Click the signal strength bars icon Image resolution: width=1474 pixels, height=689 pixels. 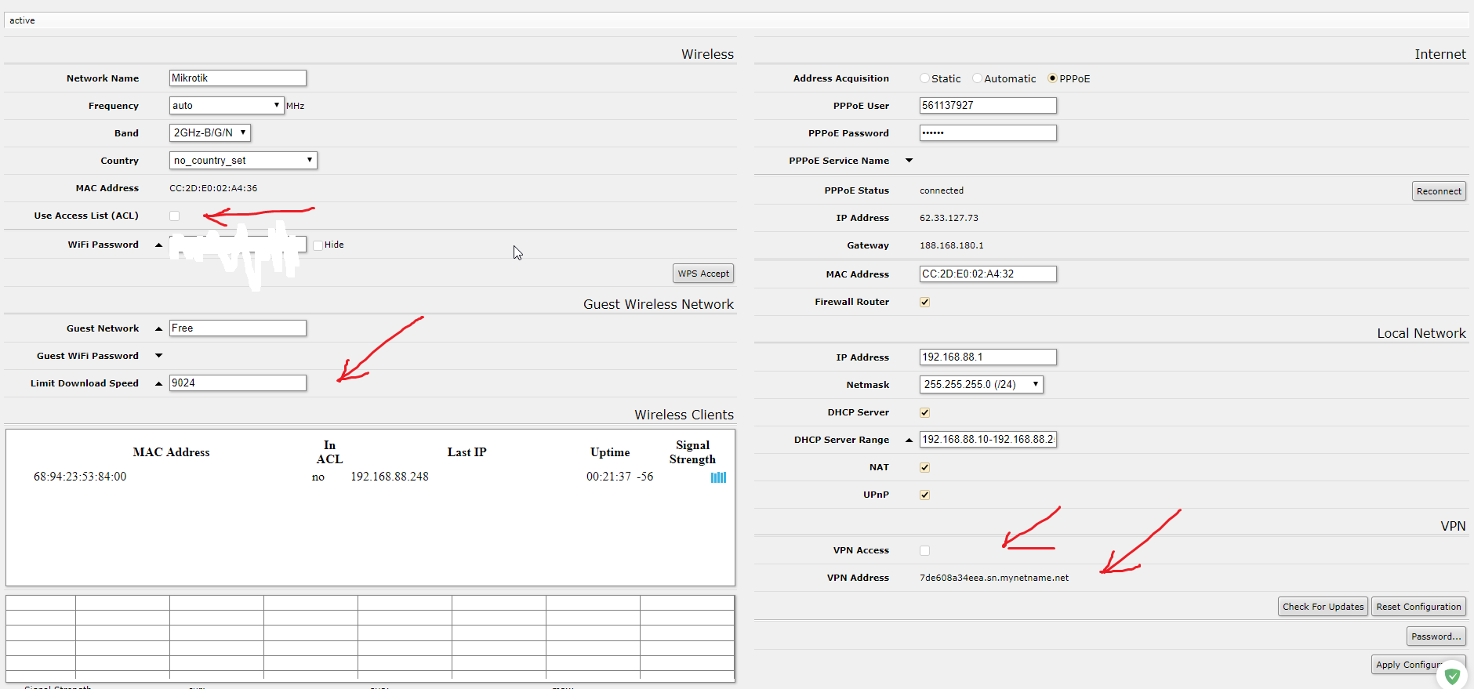click(718, 477)
